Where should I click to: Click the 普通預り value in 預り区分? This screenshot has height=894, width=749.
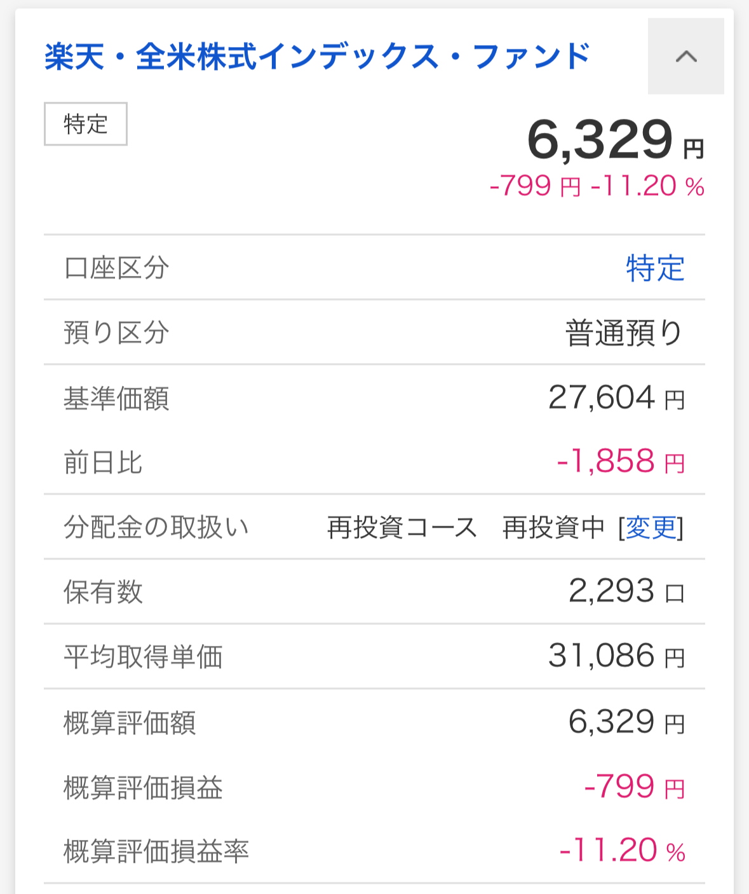(x=624, y=333)
